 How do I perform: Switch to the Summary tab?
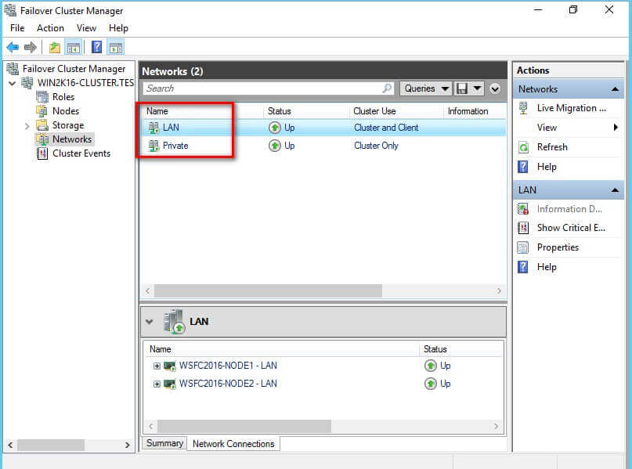tap(164, 443)
